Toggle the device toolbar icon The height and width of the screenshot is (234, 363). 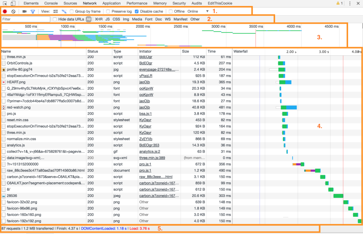tap(13, 3)
